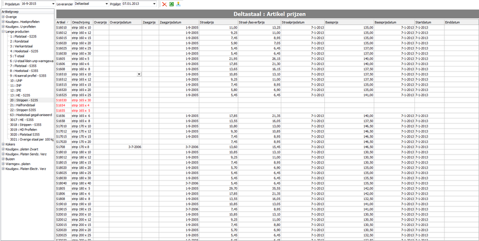Screen dimensions: 479x241
Task: Select tree item 9 : Kraanrail profiel - S355
Action: [x=29, y=75]
